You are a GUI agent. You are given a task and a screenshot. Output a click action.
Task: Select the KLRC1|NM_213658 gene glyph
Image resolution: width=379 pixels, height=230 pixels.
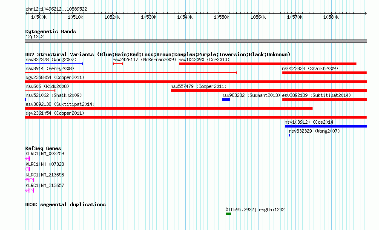tap(30, 180)
